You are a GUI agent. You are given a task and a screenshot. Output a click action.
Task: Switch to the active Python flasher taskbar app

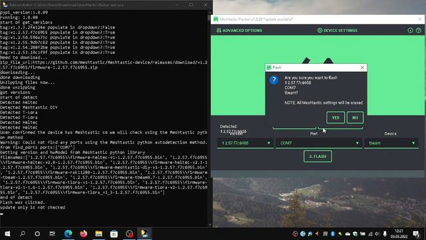pyautogui.click(x=144, y=234)
